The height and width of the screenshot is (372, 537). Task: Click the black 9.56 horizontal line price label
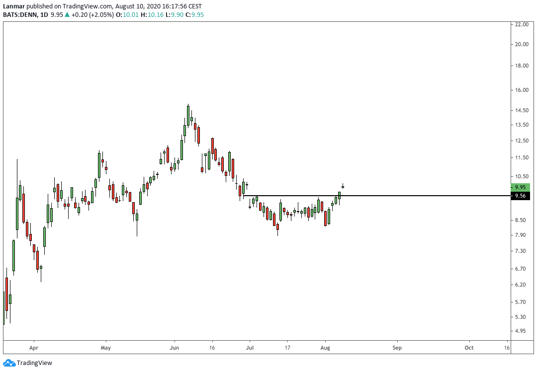click(520, 196)
